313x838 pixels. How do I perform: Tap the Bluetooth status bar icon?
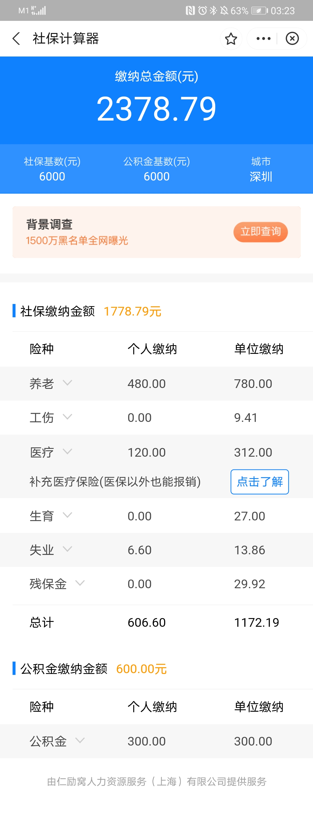click(x=213, y=11)
